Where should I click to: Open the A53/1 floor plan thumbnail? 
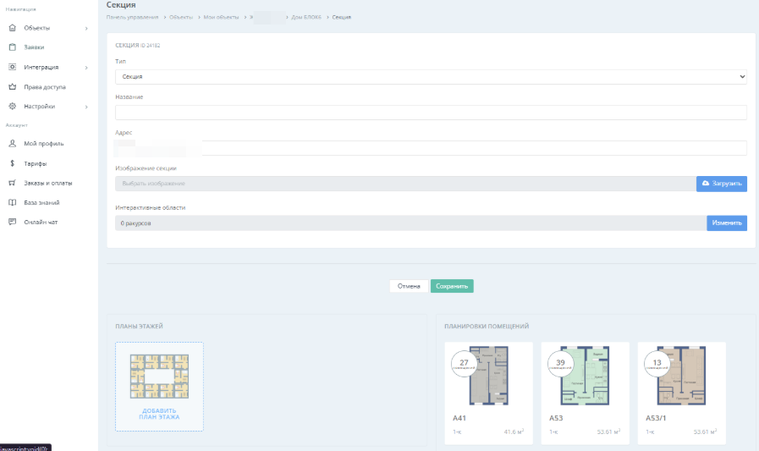(681, 378)
